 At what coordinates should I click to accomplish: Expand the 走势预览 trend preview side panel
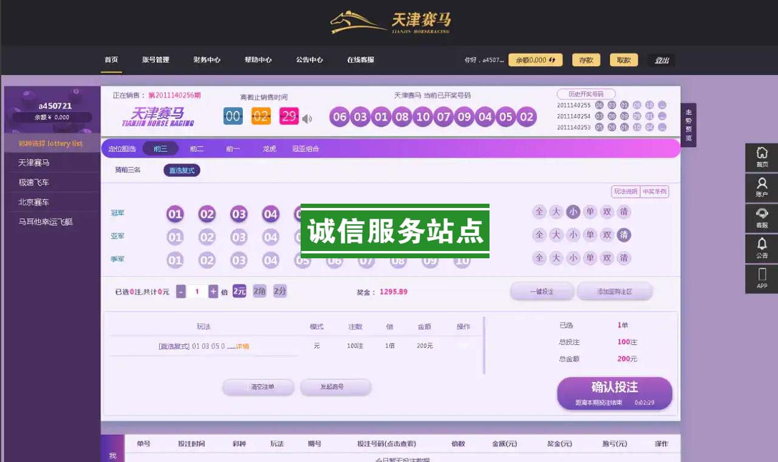(x=688, y=125)
